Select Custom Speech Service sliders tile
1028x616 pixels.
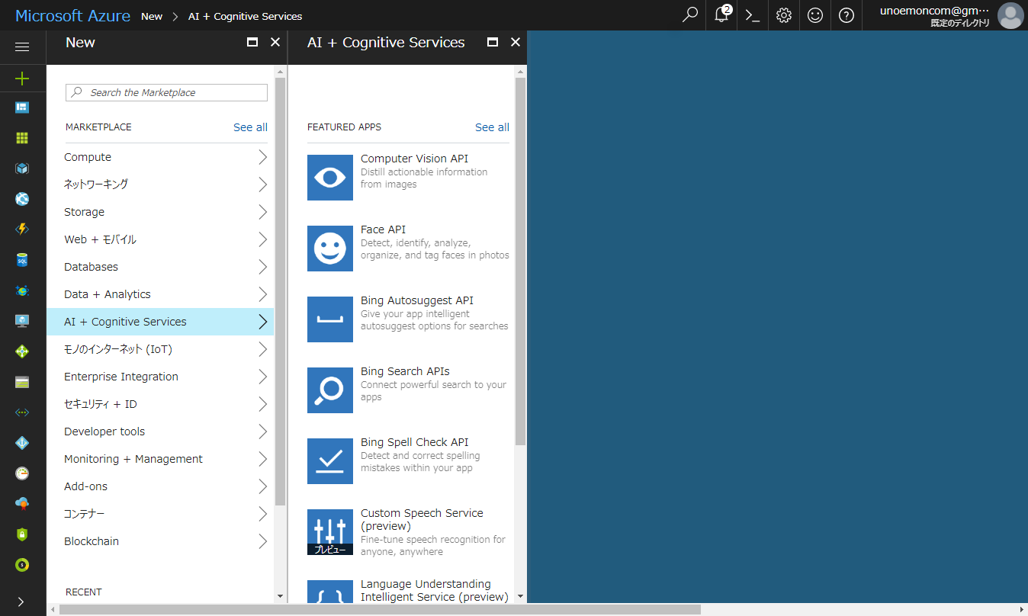(x=330, y=532)
